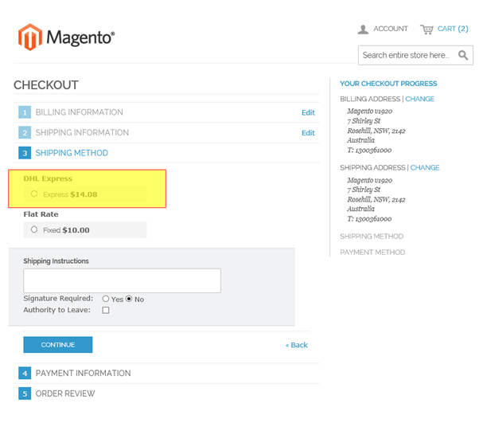479x431 pixels.
Task: Click the Magento logo
Action: [x=66, y=37]
